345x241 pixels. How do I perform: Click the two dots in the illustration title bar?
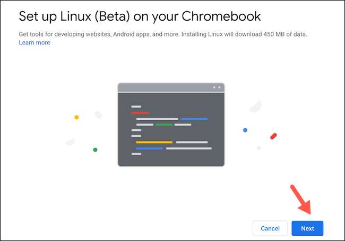point(217,87)
